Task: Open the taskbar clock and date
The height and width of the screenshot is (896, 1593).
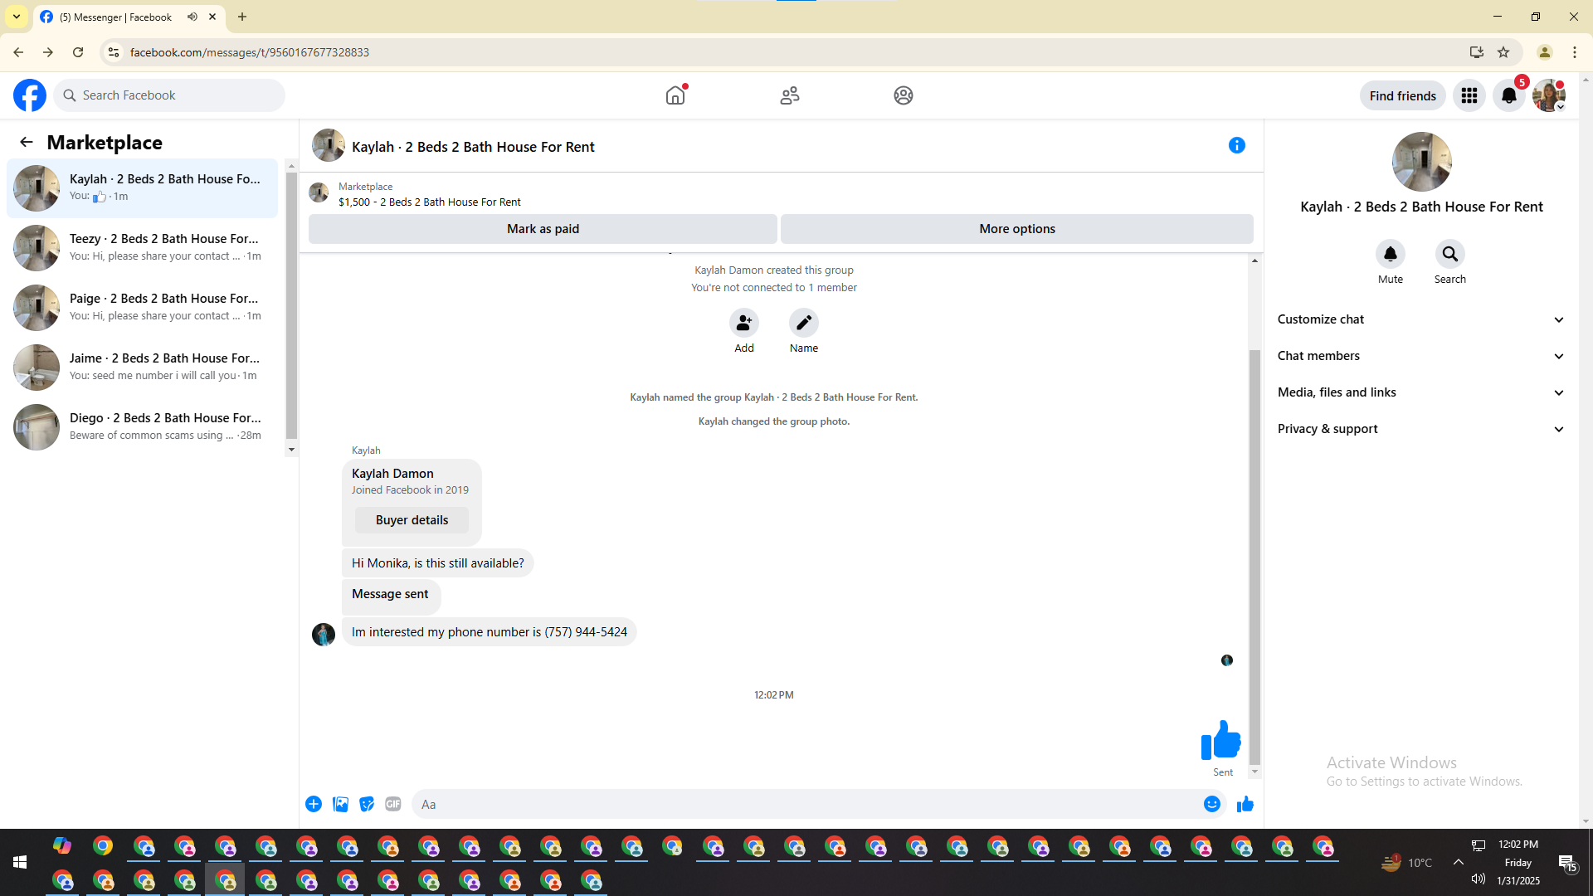Action: click(1518, 863)
